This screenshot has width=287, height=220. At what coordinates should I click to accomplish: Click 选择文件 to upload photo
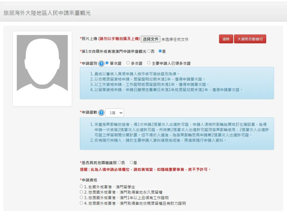click(x=151, y=39)
